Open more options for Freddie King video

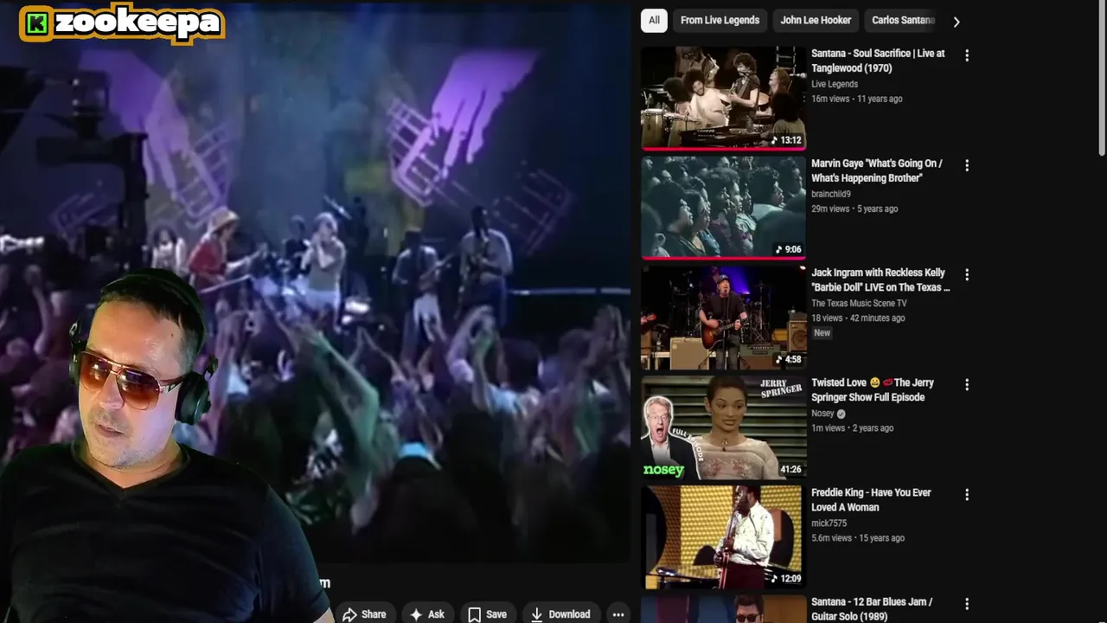[x=967, y=494]
